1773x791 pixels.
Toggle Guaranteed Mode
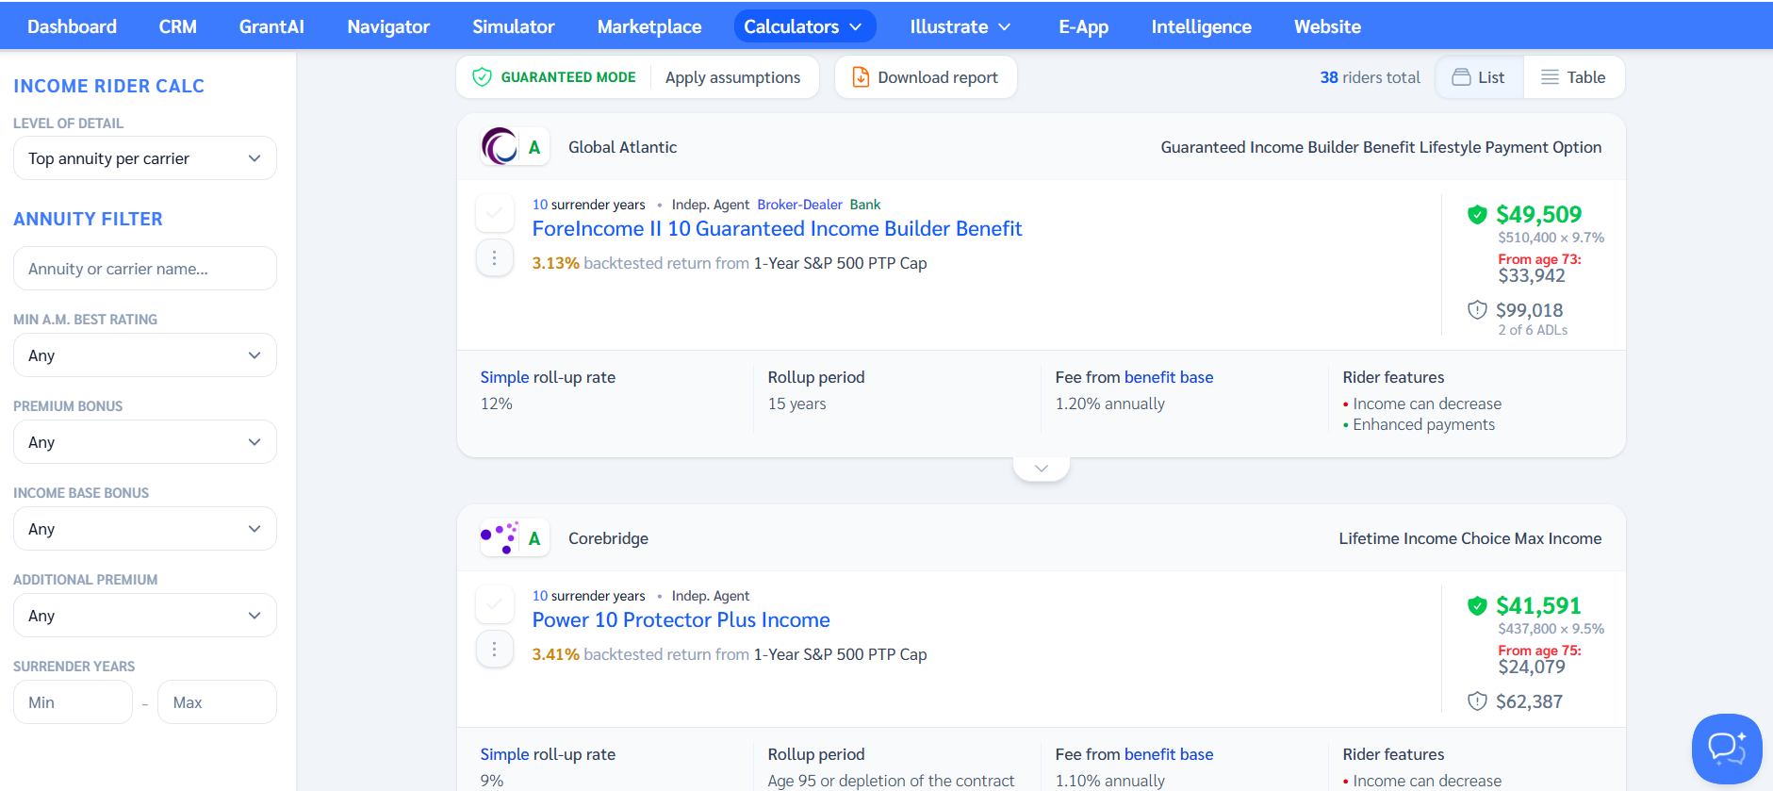554,77
